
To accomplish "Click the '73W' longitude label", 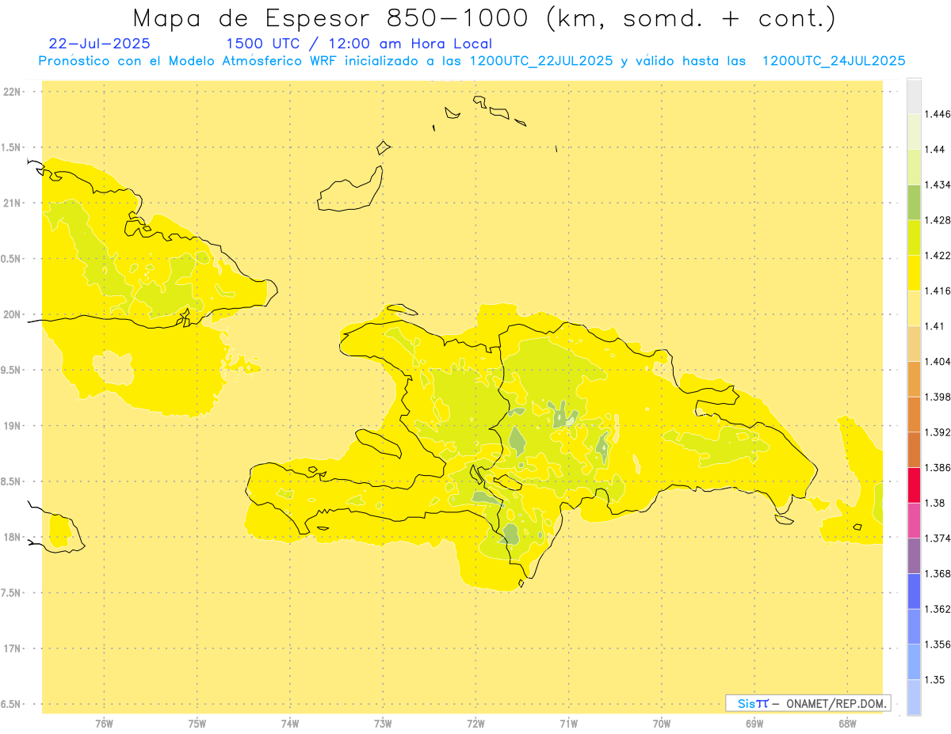I will (x=383, y=724).
